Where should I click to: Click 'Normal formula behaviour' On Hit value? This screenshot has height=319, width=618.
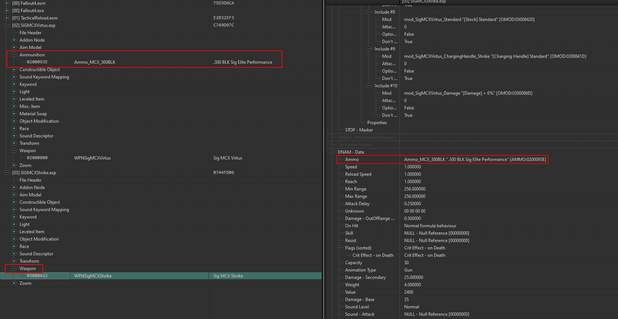pos(430,226)
